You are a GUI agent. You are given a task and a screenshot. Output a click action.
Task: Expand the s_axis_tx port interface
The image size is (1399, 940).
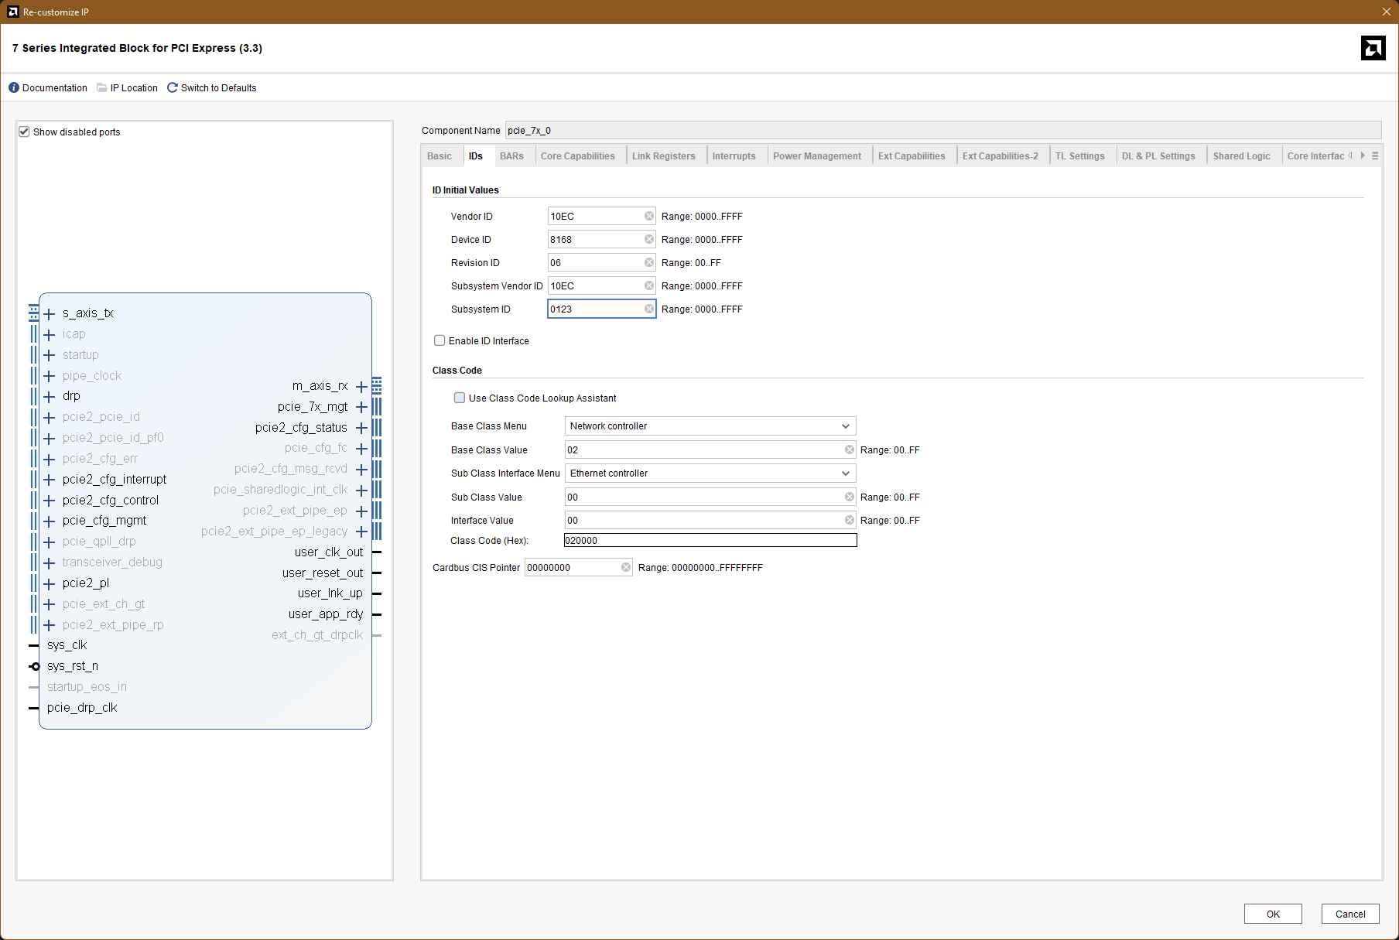click(50, 314)
